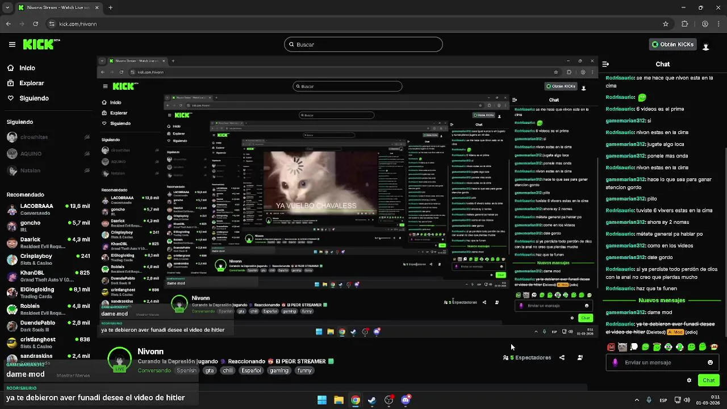Focus the main Buscar search field
Image resolution: width=727 pixels, height=409 pixels.
coord(363,44)
